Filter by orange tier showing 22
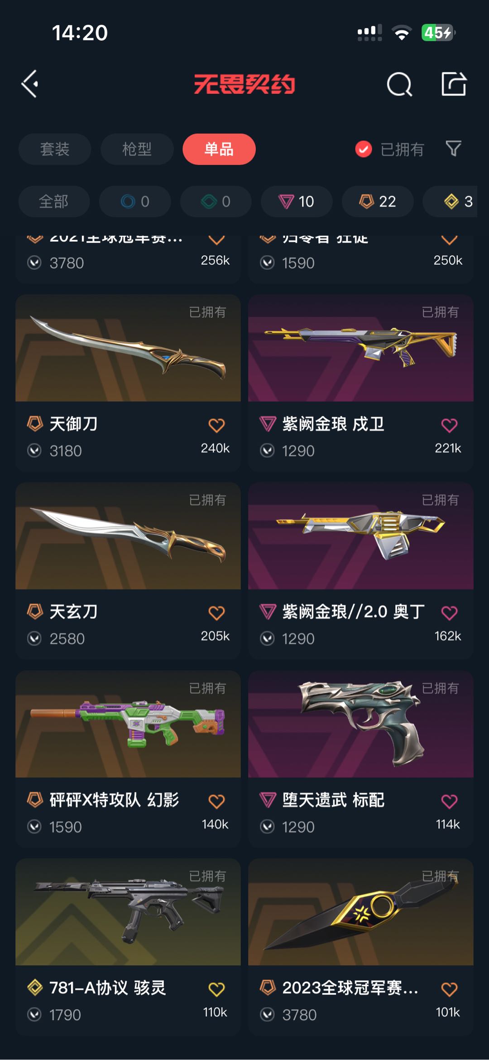This screenshot has width=489, height=1060. 378,201
